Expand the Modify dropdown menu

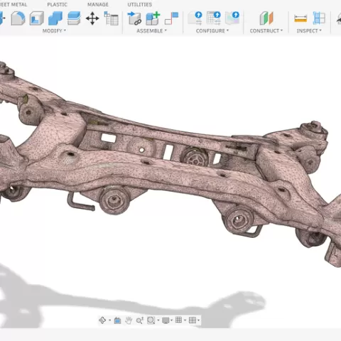coord(54,31)
